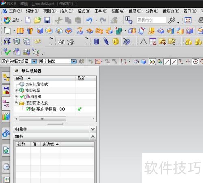203x183 pixels.
Task: Click the 最新 column header
Action: pyautogui.click(x=86, y=78)
